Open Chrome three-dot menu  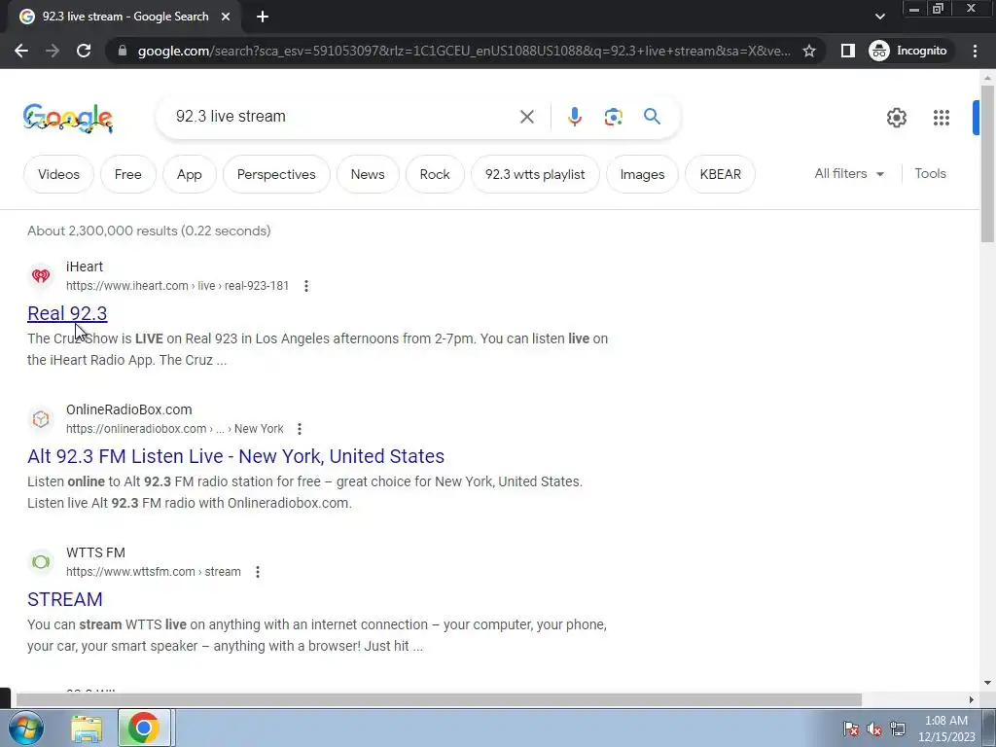975,51
